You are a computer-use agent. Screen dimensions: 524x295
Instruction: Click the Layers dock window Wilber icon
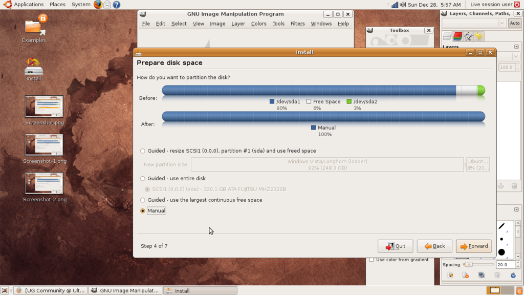coord(444,13)
